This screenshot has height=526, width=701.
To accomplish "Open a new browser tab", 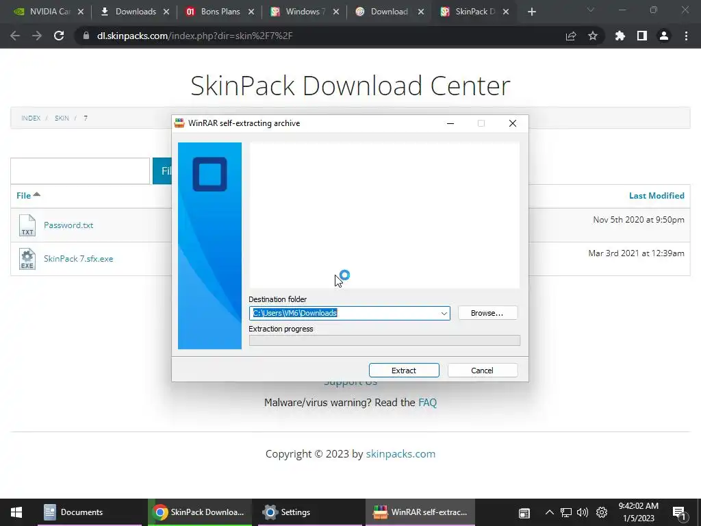I will click(x=531, y=12).
